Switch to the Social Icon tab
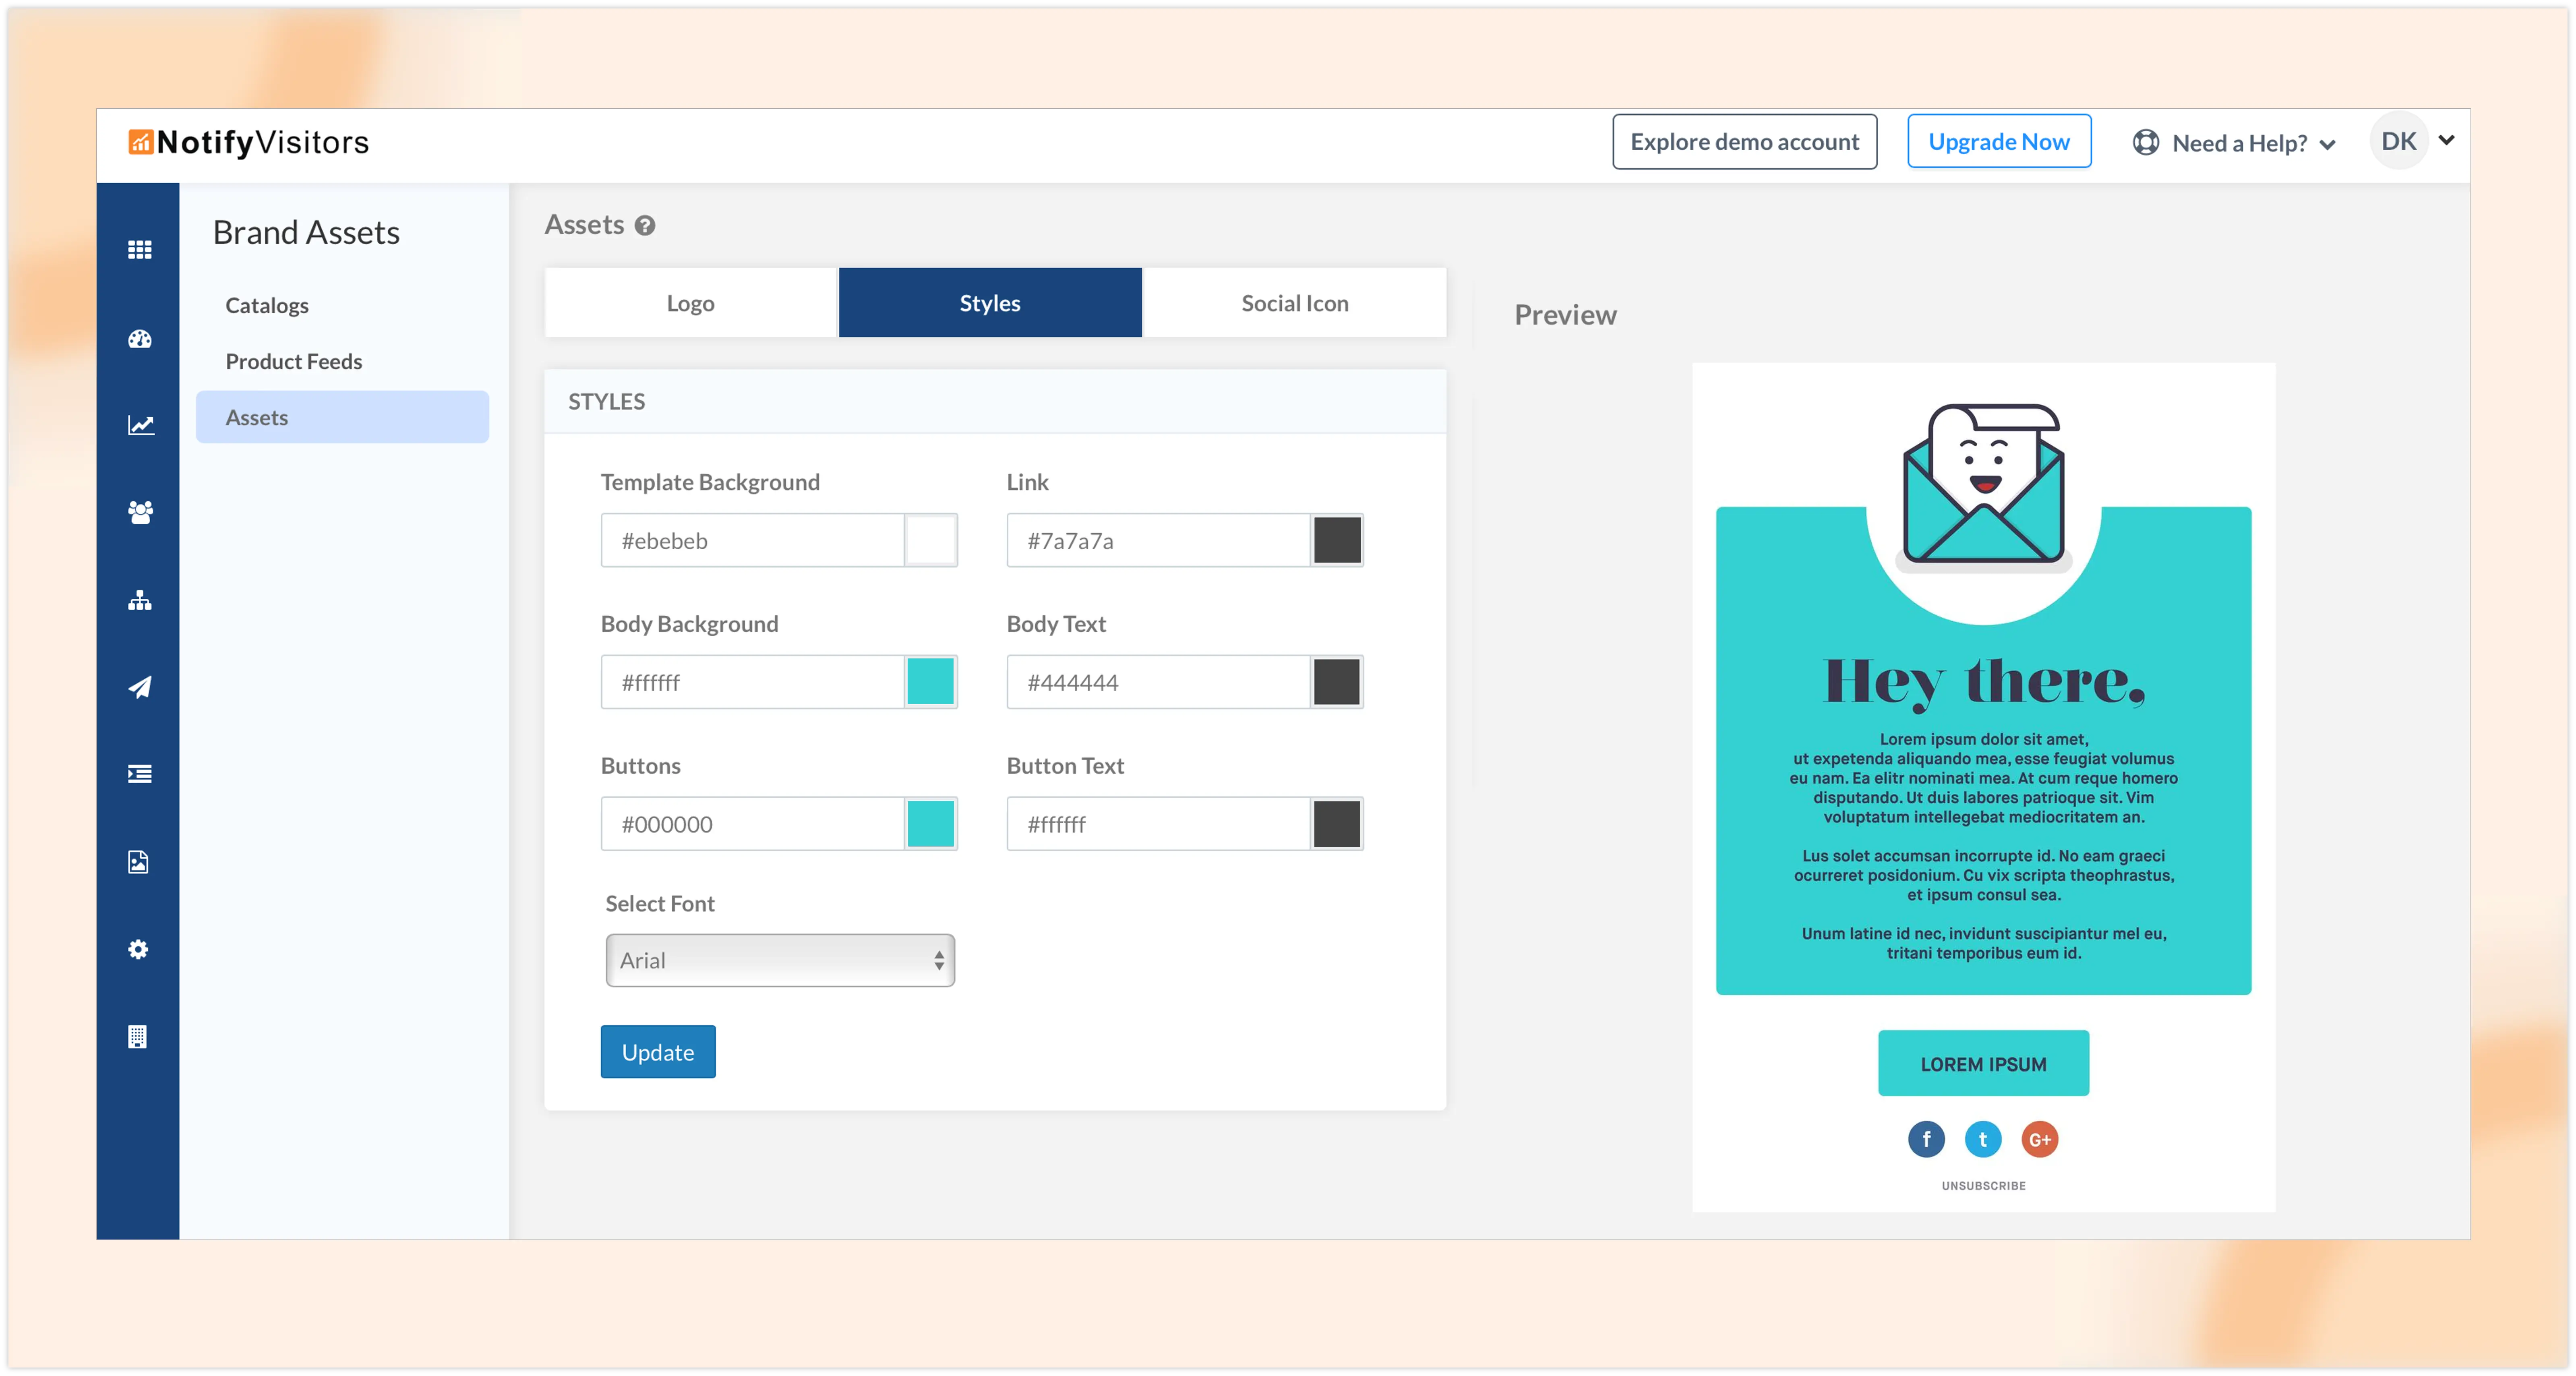Viewport: 2576px width, 1376px height. [x=1294, y=303]
